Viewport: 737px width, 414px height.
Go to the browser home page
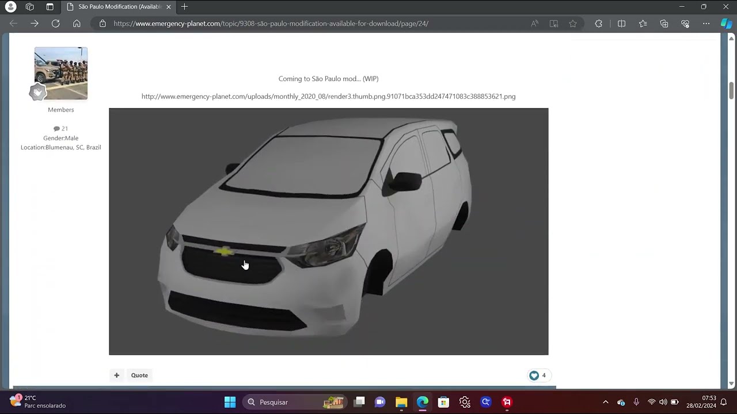click(x=77, y=24)
